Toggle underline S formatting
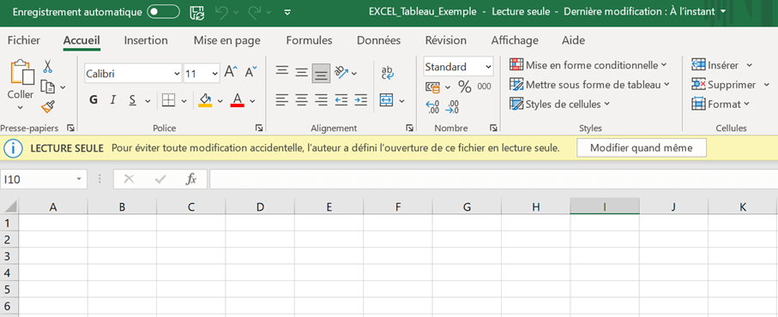This screenshot has width=778, height=317. (x=132, y=100)
